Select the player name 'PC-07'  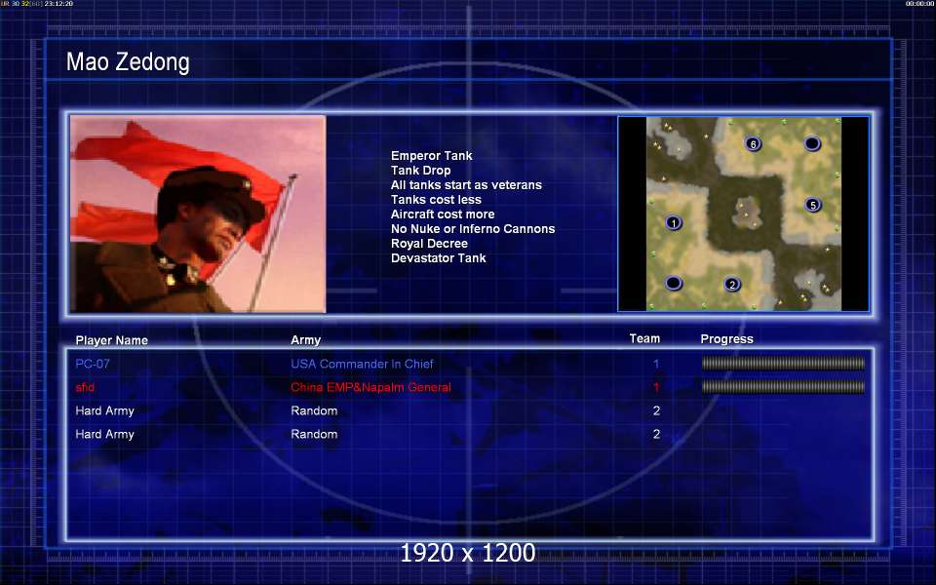[x=93, y=364]
